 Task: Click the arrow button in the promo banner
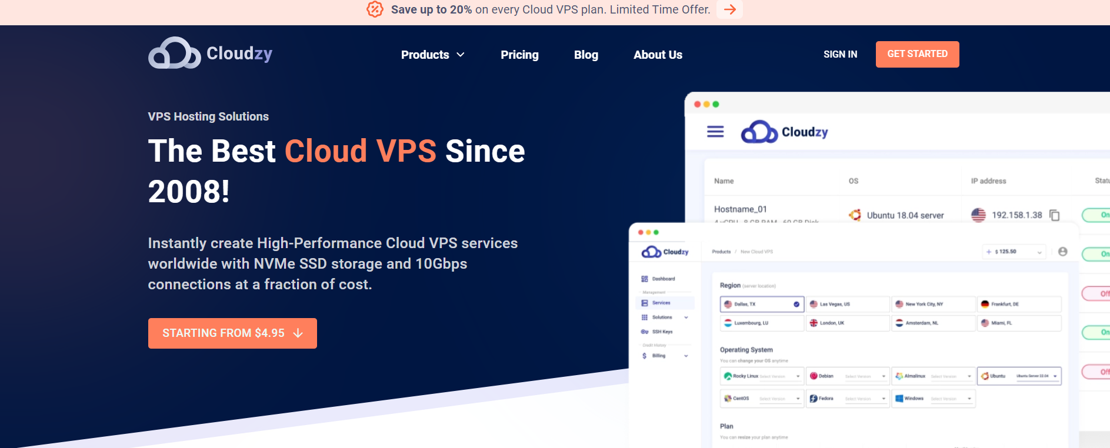(729, 9)
